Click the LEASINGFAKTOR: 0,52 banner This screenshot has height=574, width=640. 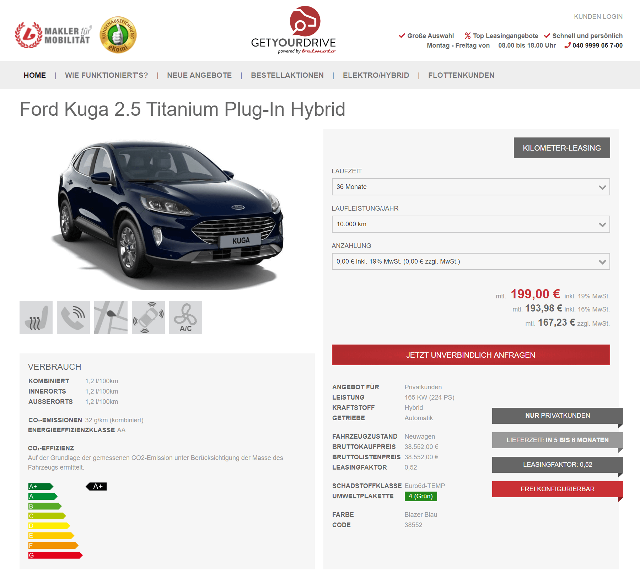[x=558, y=465]
